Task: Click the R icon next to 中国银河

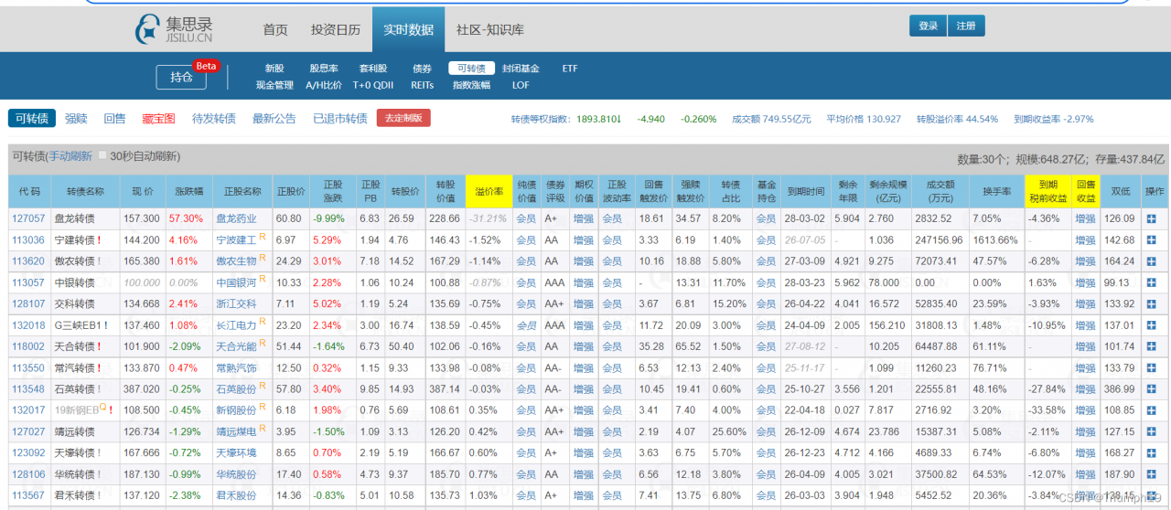Action: (x=263, y=280)
